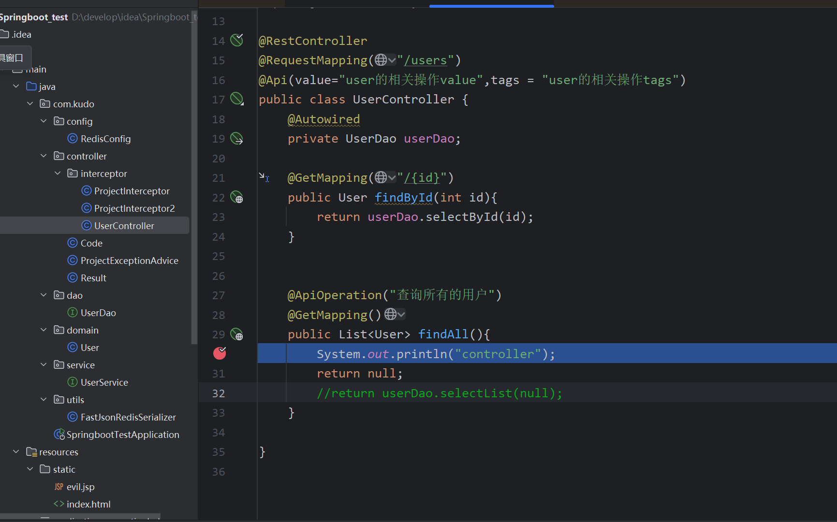Click the Spring bean gutter icon on line 14
837x522 pixels.
pos(237,40)
